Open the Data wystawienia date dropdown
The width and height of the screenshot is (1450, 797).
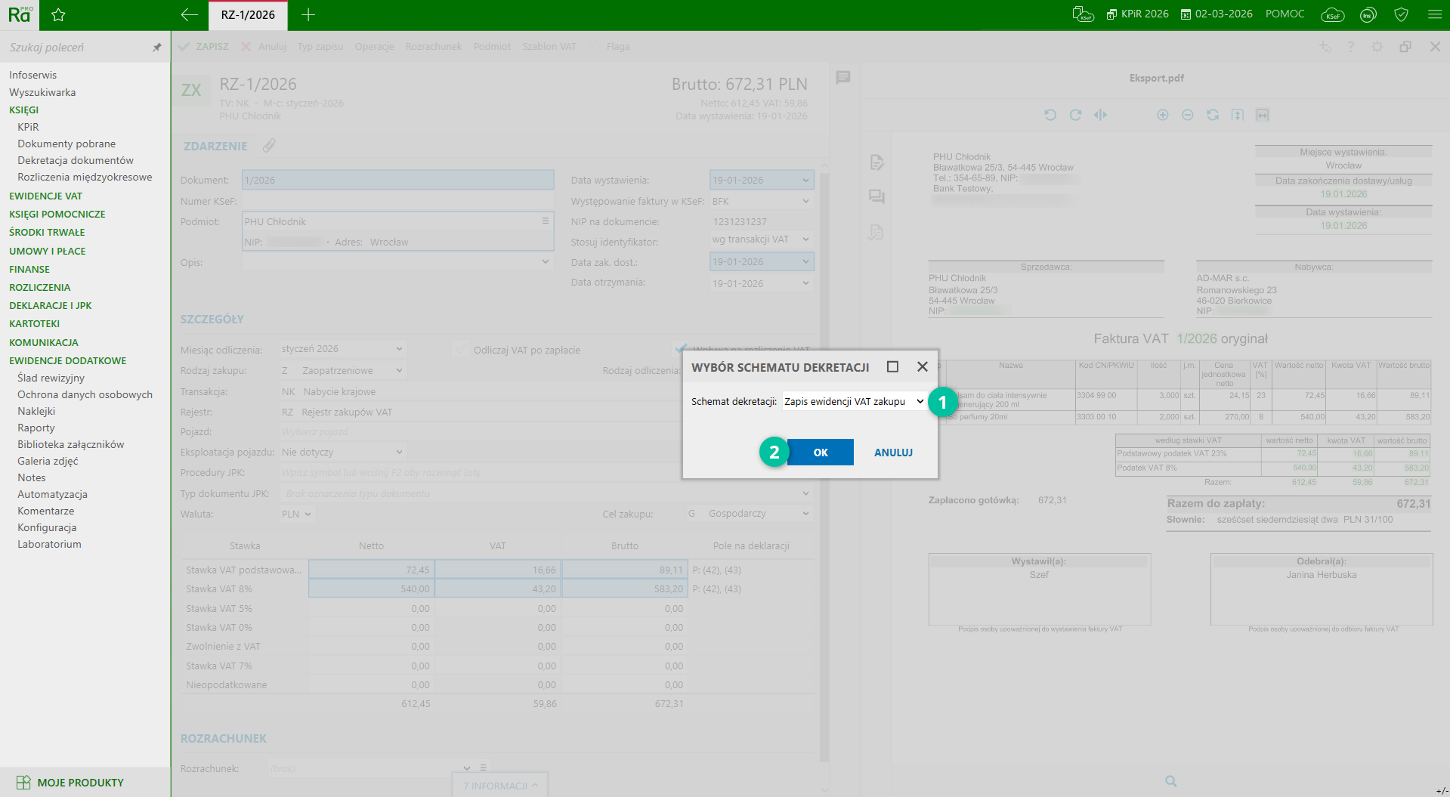[x=805, y=181]
